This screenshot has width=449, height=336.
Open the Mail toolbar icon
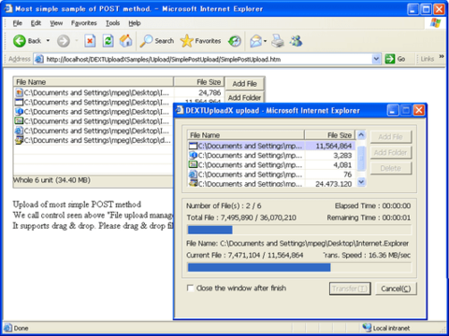(x=255, y=41)
